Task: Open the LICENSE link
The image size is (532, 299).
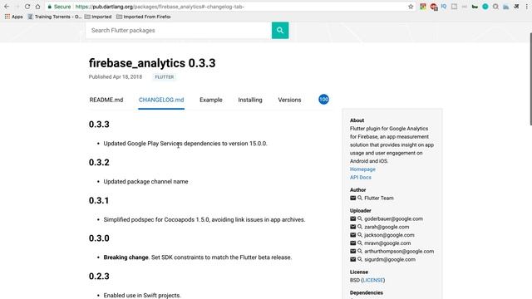Action: pyautogui.click(x=373, y=280)
